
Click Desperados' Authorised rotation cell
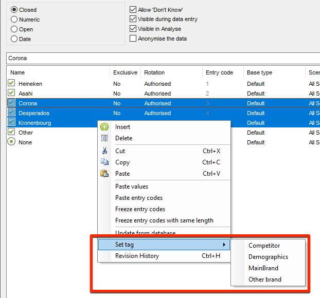click(x=157, y=113)
